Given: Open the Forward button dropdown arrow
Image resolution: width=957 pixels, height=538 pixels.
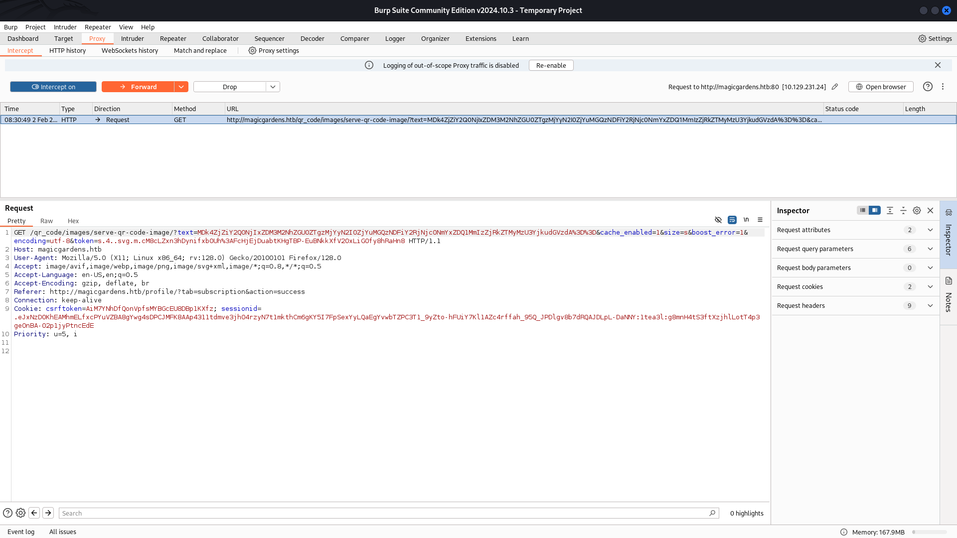Looking at the screenshot, I should (181, 87).
